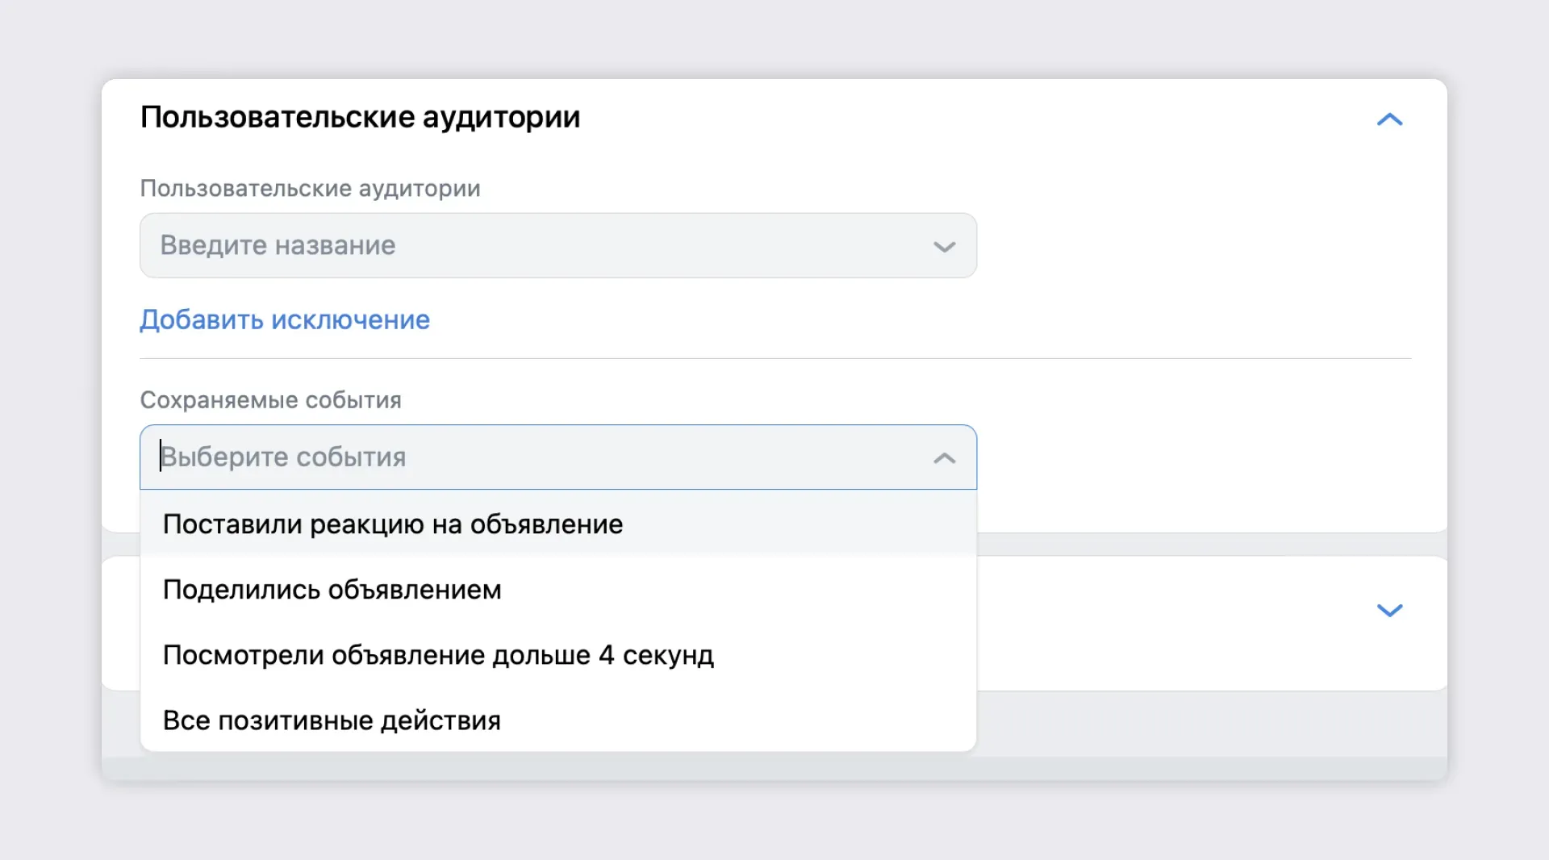The image size is (1549, 860).
Task: Expand the collapsed section via blue down chevron
Action: pos(1389,610)
